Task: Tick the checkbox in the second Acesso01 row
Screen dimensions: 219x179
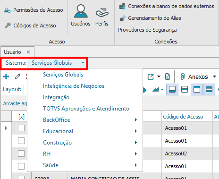Action: pos(21,141)
